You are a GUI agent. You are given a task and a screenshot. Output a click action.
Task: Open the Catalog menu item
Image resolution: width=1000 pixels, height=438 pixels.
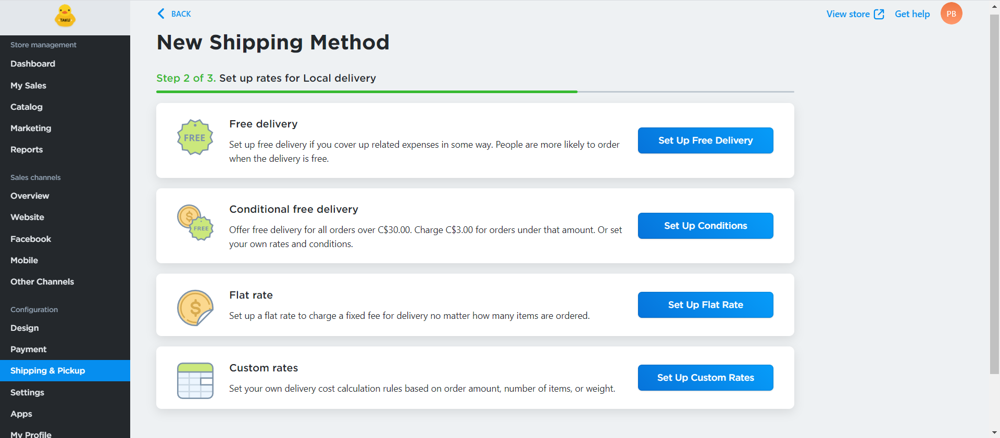pos(27,107)
